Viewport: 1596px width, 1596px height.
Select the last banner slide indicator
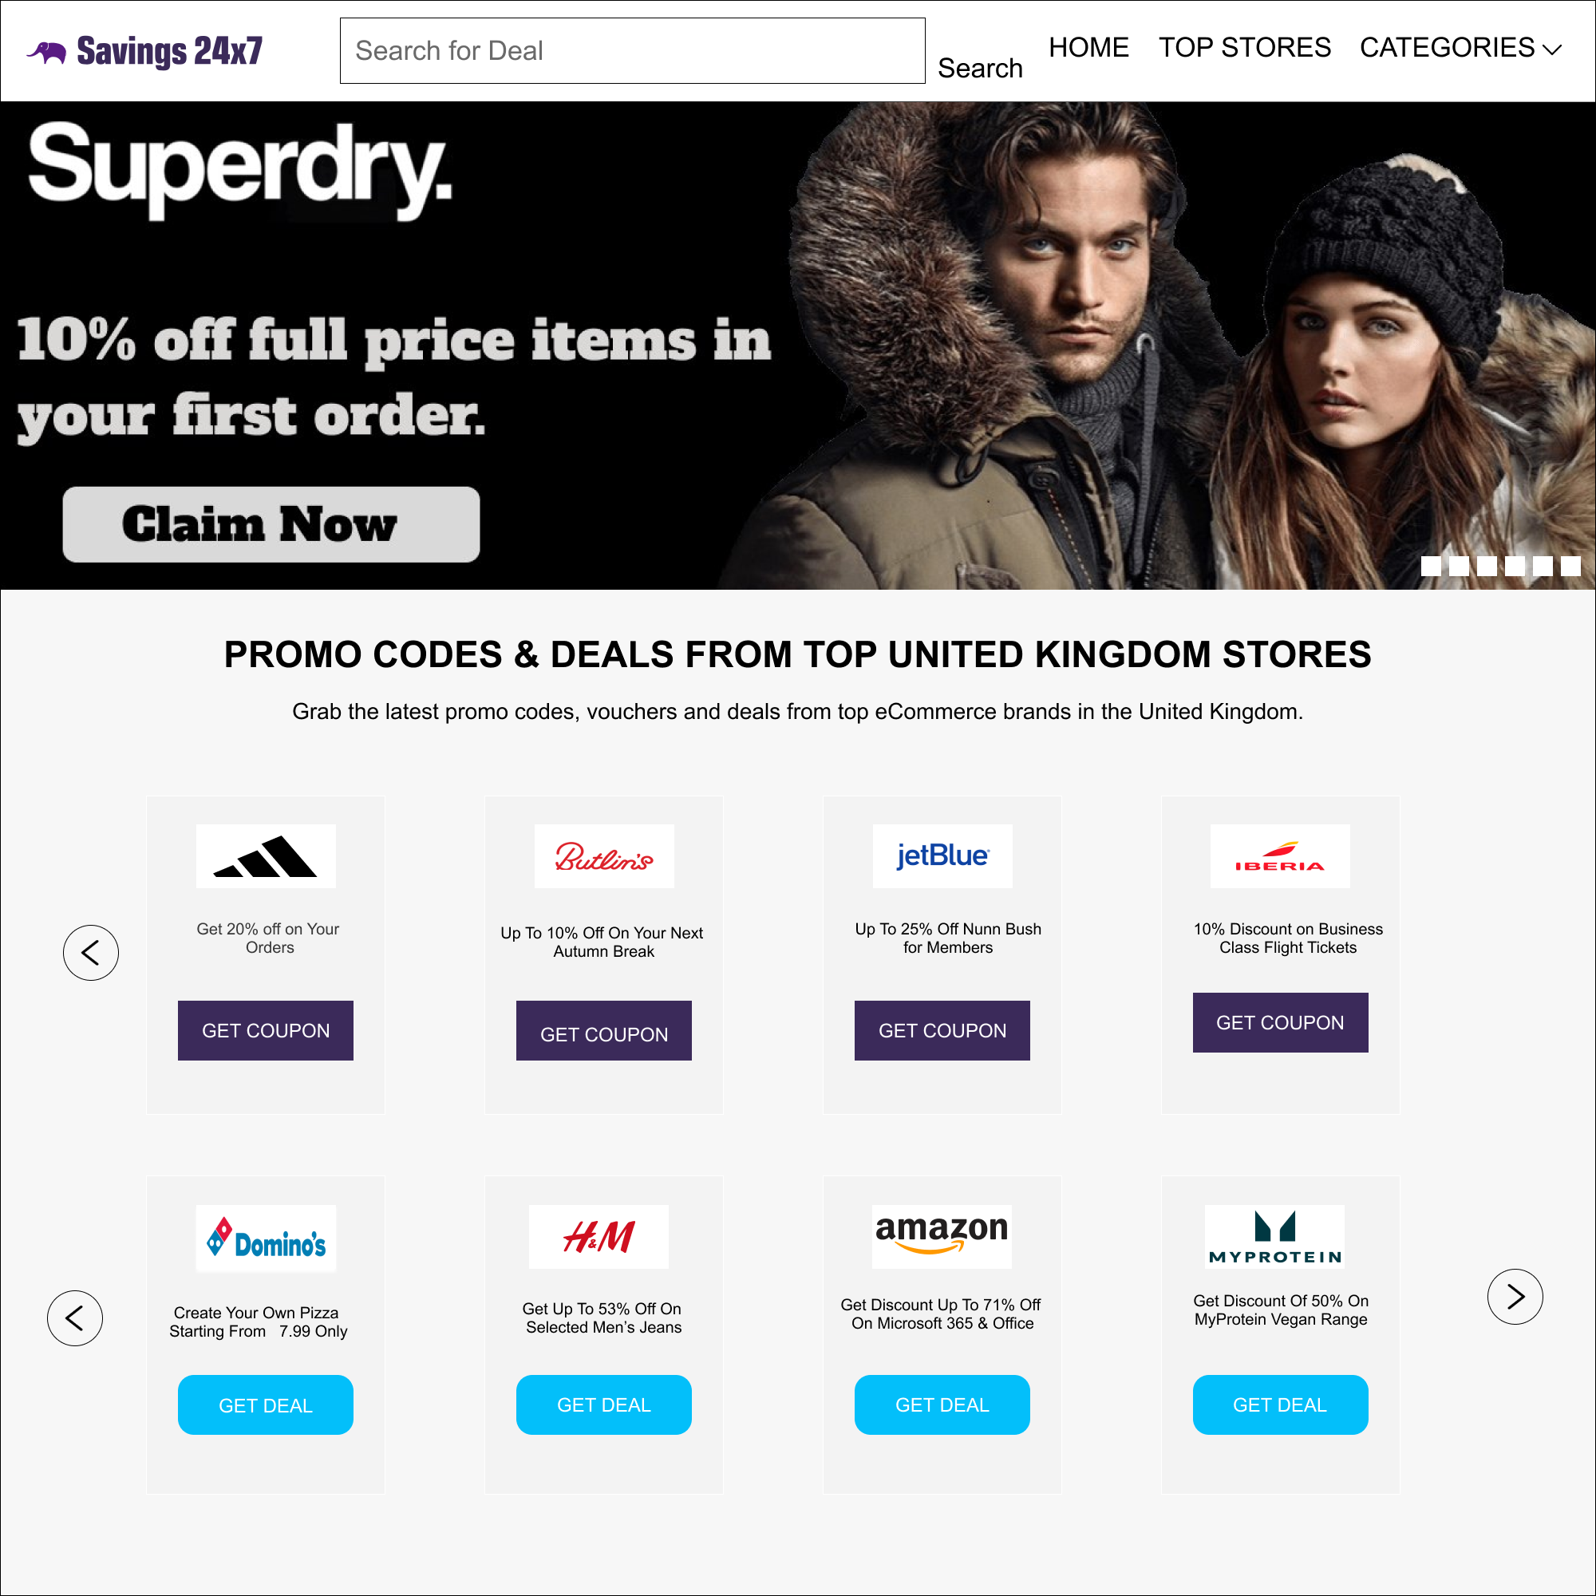pyautogui.click(x=1571, y=566)
